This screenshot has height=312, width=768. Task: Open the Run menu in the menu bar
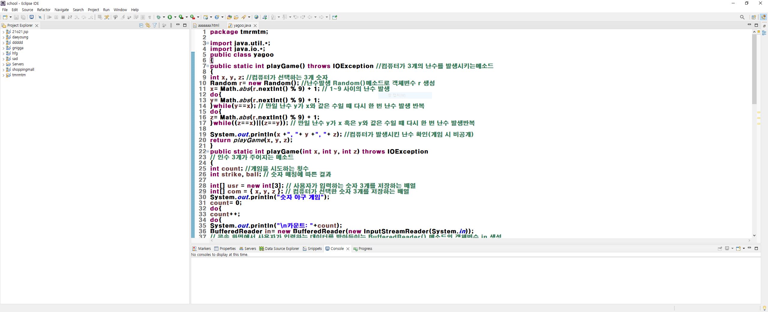coord(106,10)
